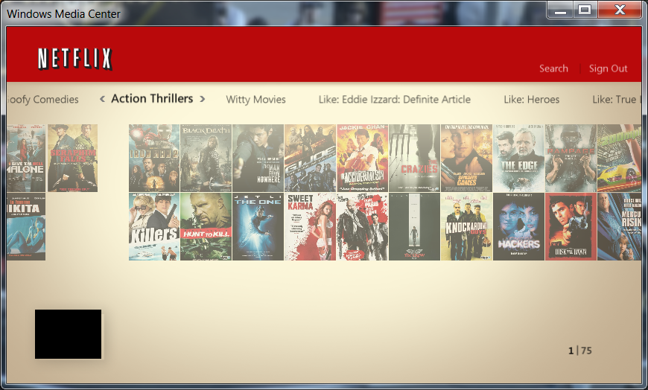Select the Mercury Rising poster
Image resolution: width=648 pixels, height=390 pixels.
pos(619,226)
